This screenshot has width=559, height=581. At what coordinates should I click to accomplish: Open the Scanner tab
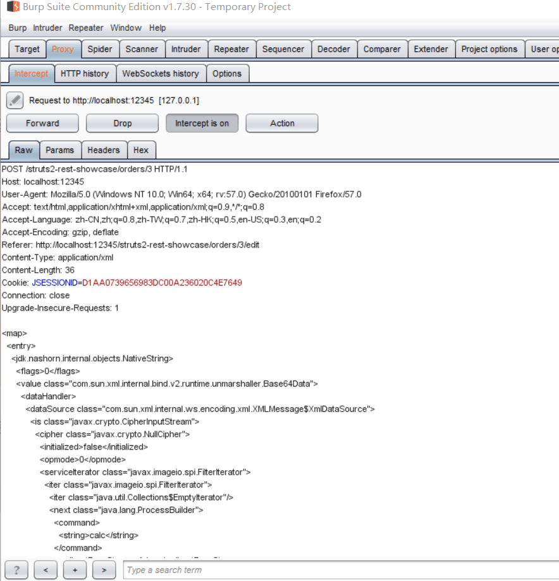(x=142, y=49)
